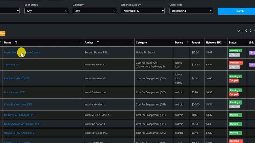Open the User Status dropdown
255x143 pixels.
(x=46, y=11)
